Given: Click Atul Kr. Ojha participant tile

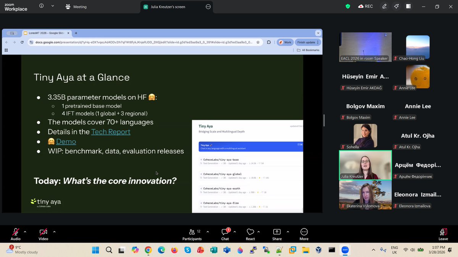Looking at the screenshot, I should point(418,136).
